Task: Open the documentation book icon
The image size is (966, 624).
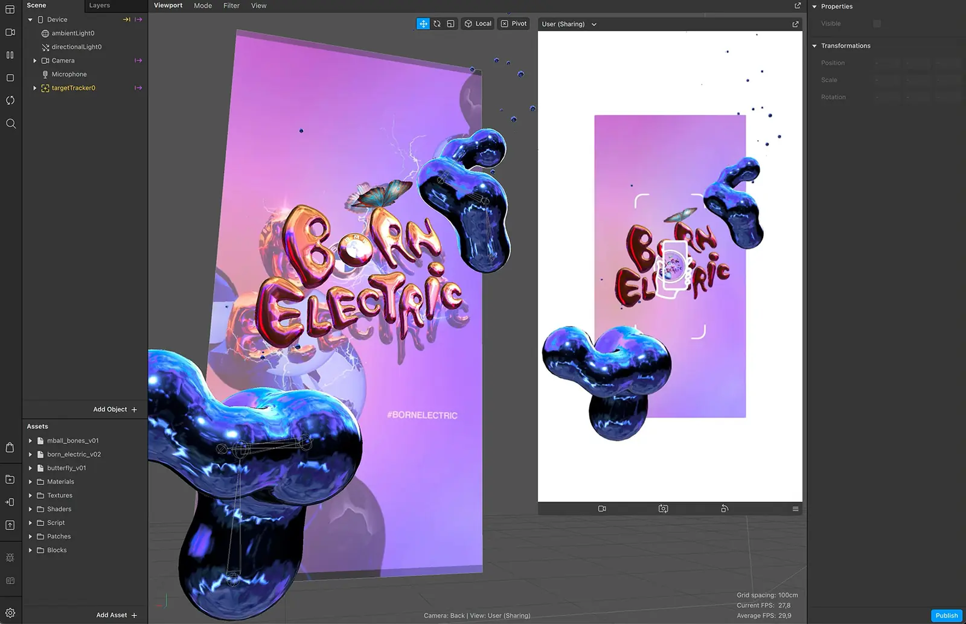Action: point(10,581)
